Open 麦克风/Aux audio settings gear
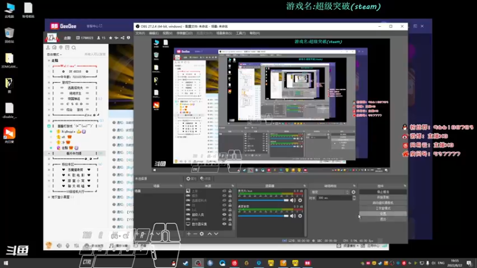 pos(300,200)
